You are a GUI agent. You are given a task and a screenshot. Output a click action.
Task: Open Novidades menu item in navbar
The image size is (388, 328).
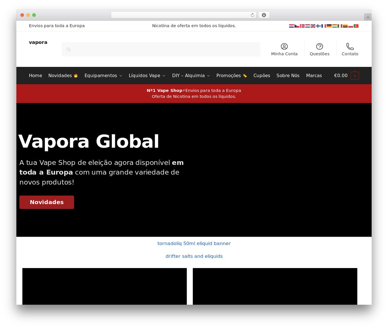(x=63, y=76)
